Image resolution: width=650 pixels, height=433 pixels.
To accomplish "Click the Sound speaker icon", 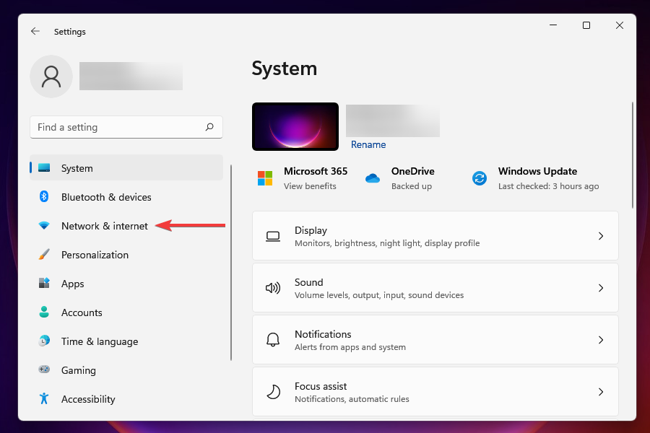I will (x=273, y=288).
